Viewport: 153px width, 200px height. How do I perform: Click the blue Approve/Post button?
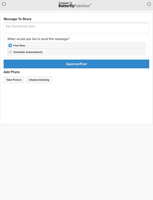[76, 64]
